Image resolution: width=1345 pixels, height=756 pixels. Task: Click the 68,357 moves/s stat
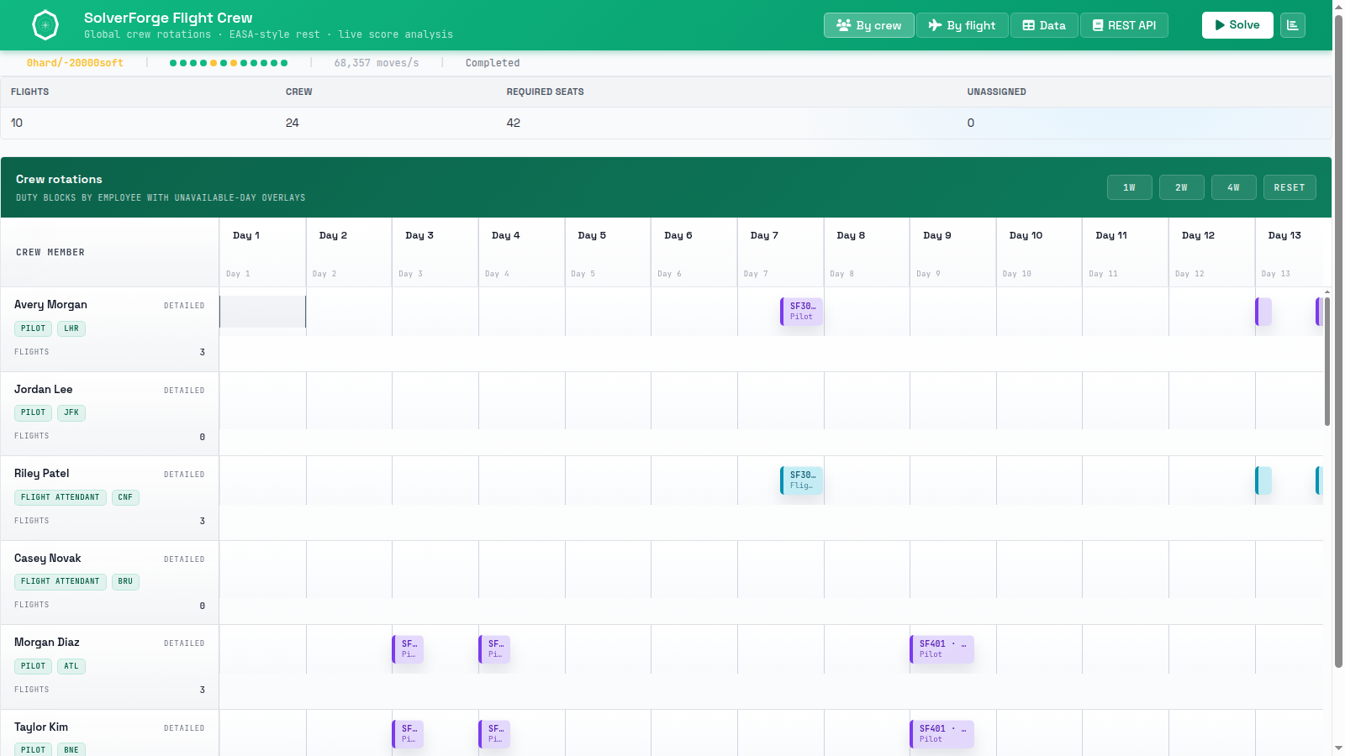coord(377,63)
